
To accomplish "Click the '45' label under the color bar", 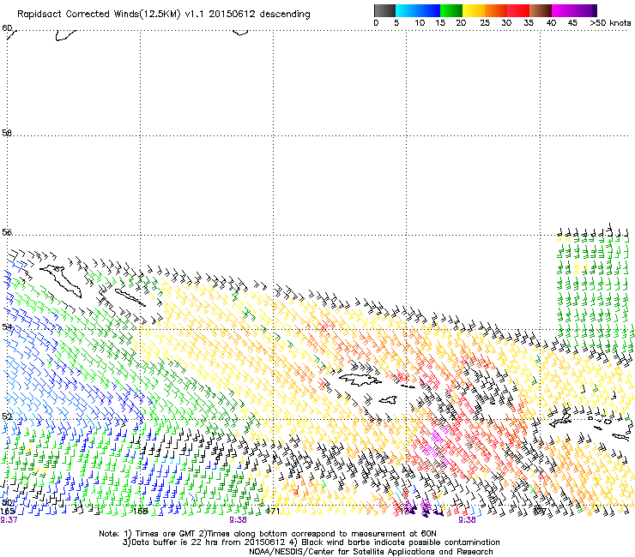I will click(x=572, y=23).
